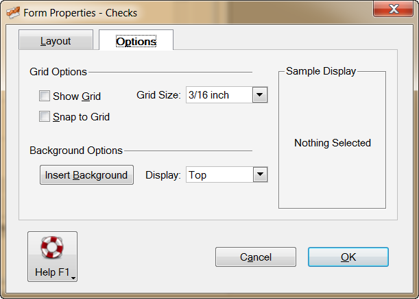This screenshot has height=299, width=419.
Task: Open the Display position dropdown arrow
Action: point(259,175)
